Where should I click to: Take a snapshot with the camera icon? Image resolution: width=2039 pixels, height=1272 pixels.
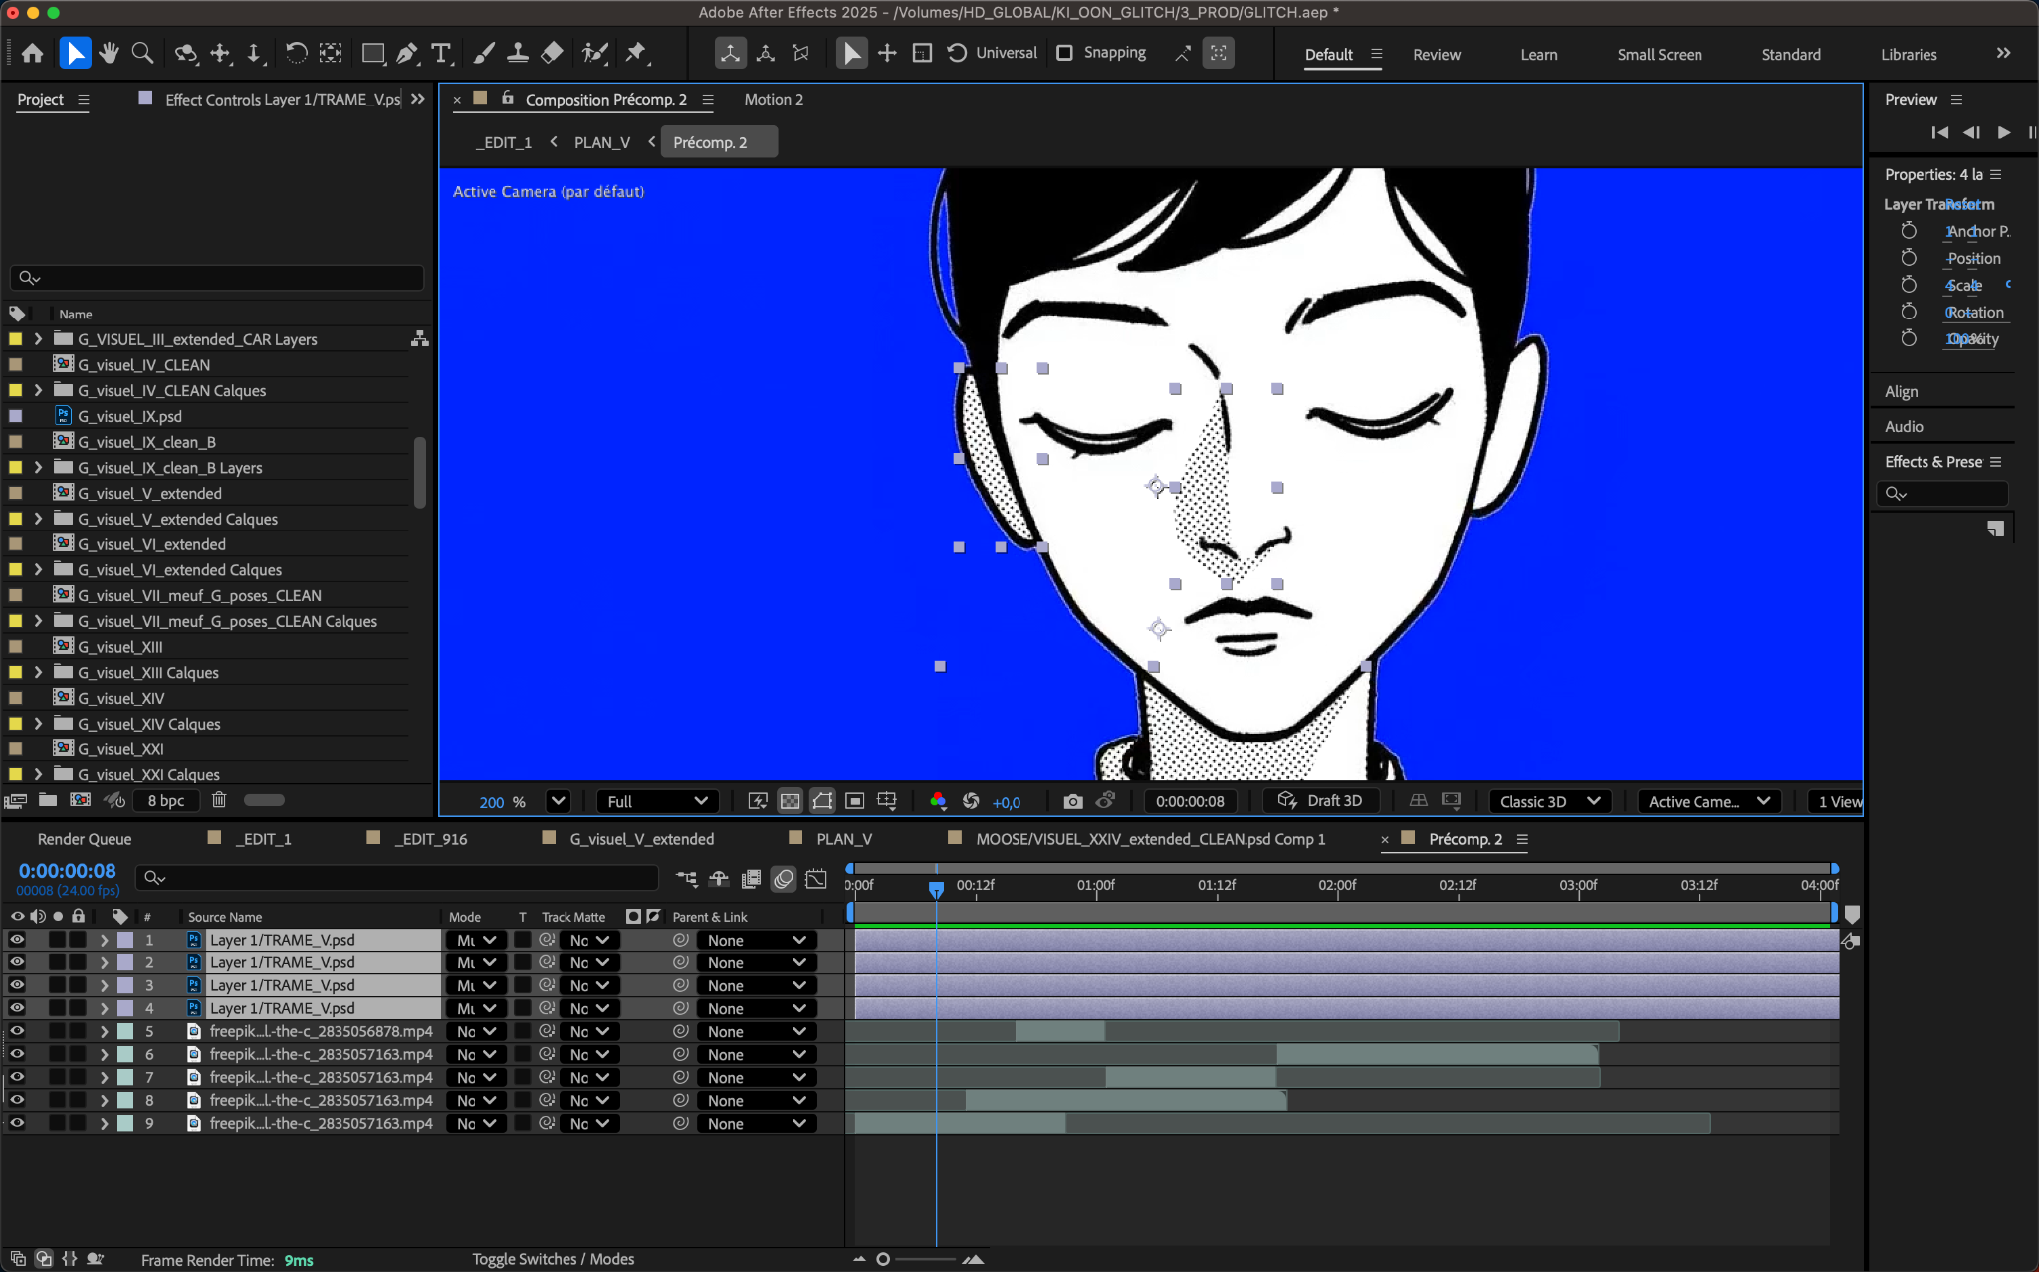tap(1072, 801)
